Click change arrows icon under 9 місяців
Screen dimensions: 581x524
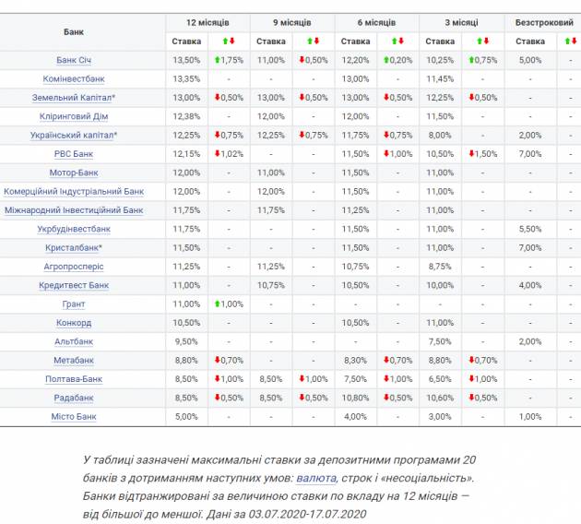click(314, 41)
